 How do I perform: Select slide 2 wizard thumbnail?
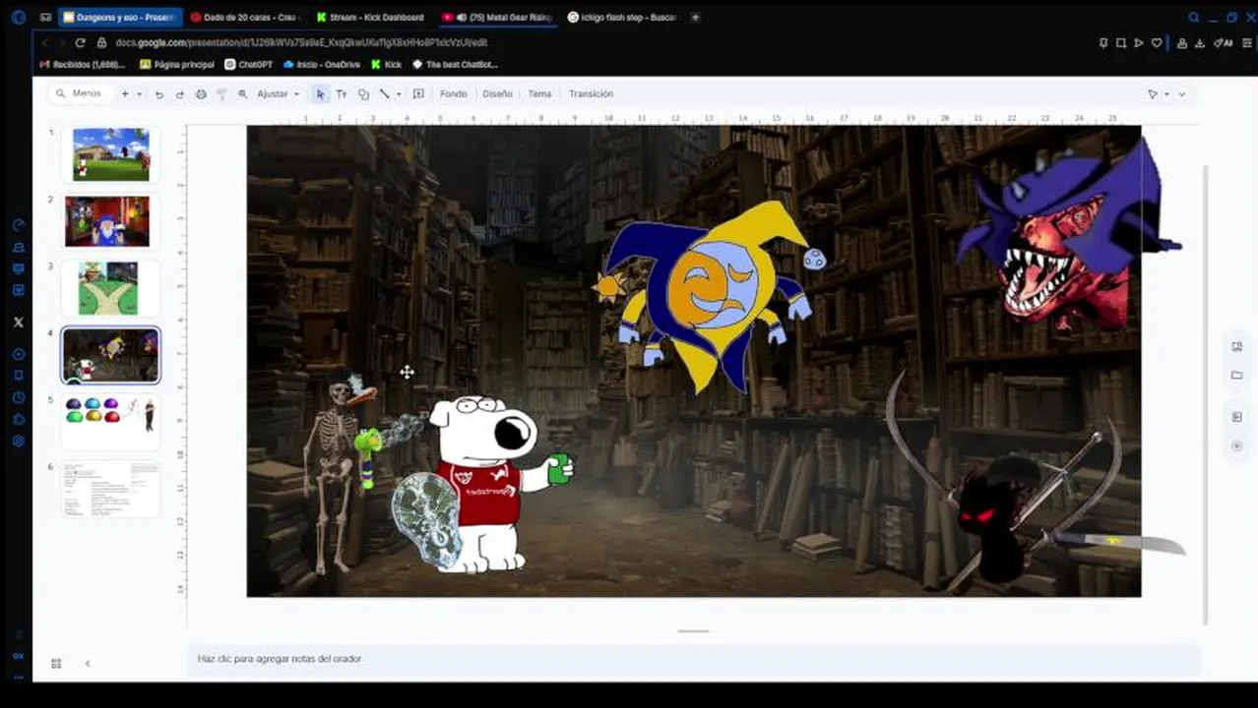[x=108, y=220]
